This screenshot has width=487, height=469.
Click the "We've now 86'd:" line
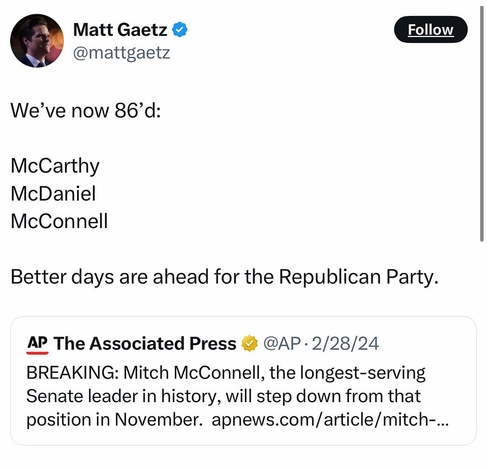pos(86,110)
